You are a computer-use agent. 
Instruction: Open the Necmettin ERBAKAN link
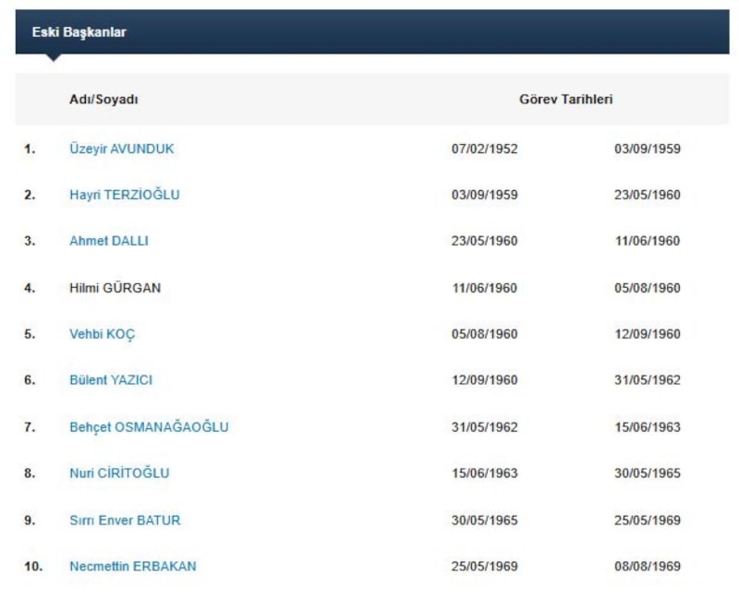pyautogui.click(x=132, y=567)
